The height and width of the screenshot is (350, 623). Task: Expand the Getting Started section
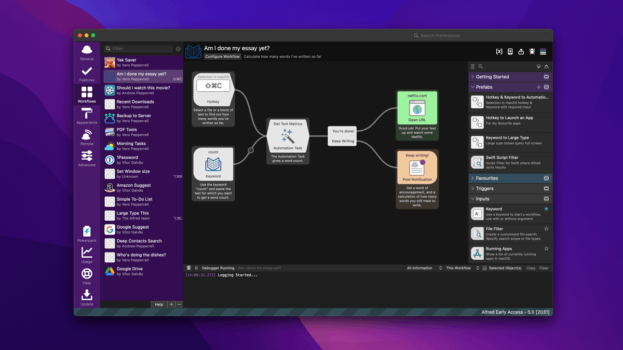(x=472, y=77)
